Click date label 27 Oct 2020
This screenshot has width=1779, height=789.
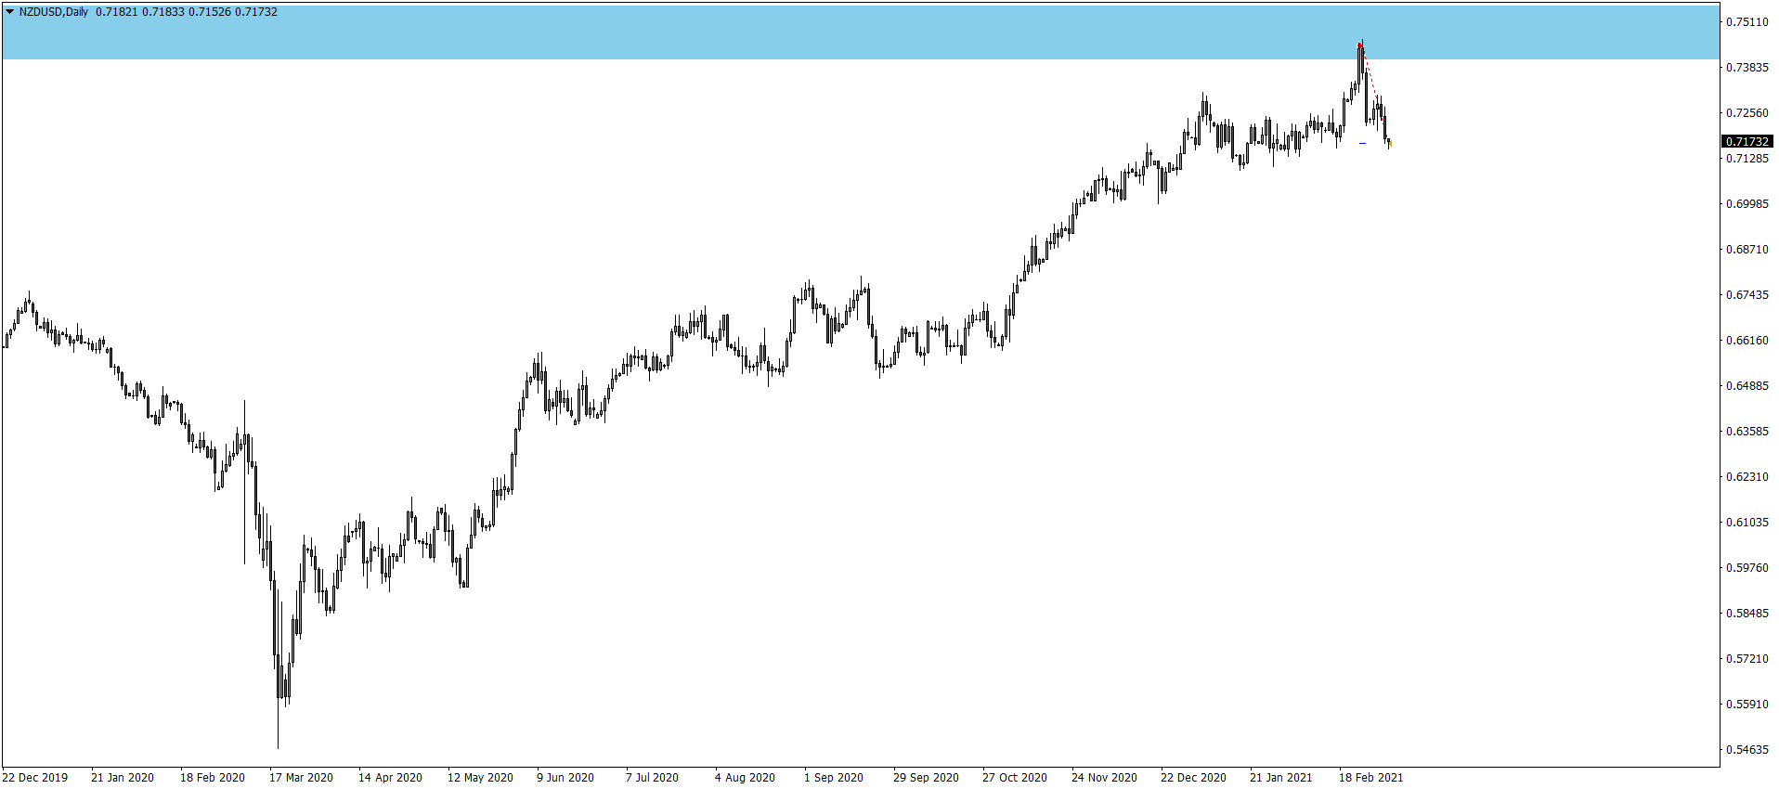point(1015,777)
